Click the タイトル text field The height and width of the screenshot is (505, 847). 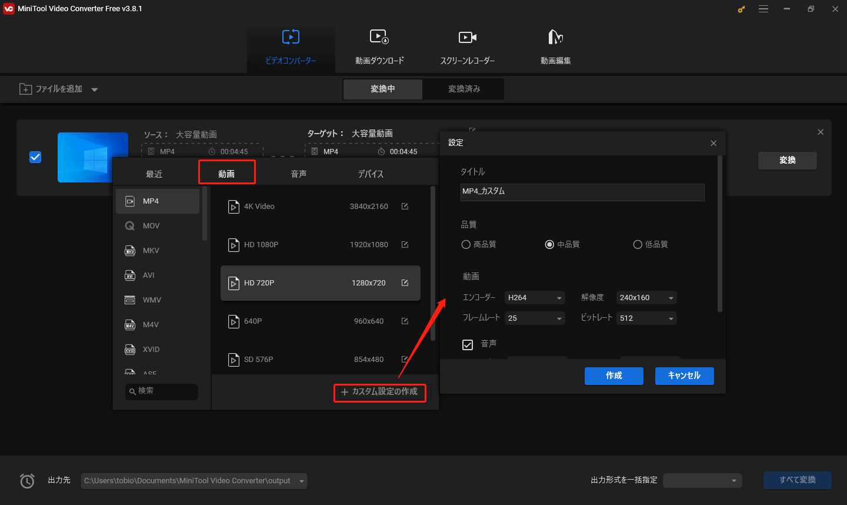582,192
